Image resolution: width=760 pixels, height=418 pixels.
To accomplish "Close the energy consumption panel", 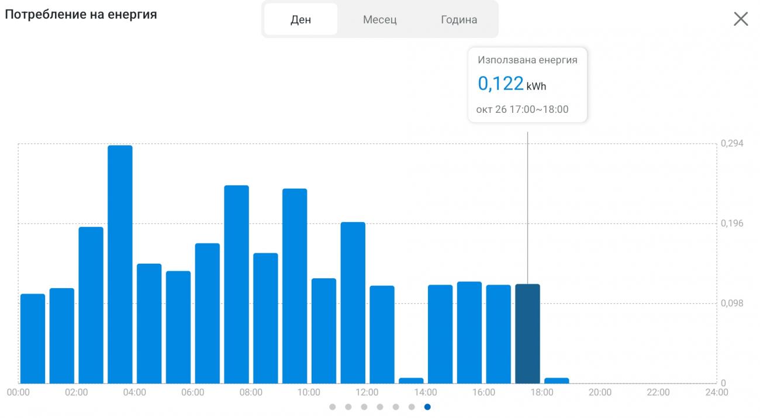I will (741, 19).
